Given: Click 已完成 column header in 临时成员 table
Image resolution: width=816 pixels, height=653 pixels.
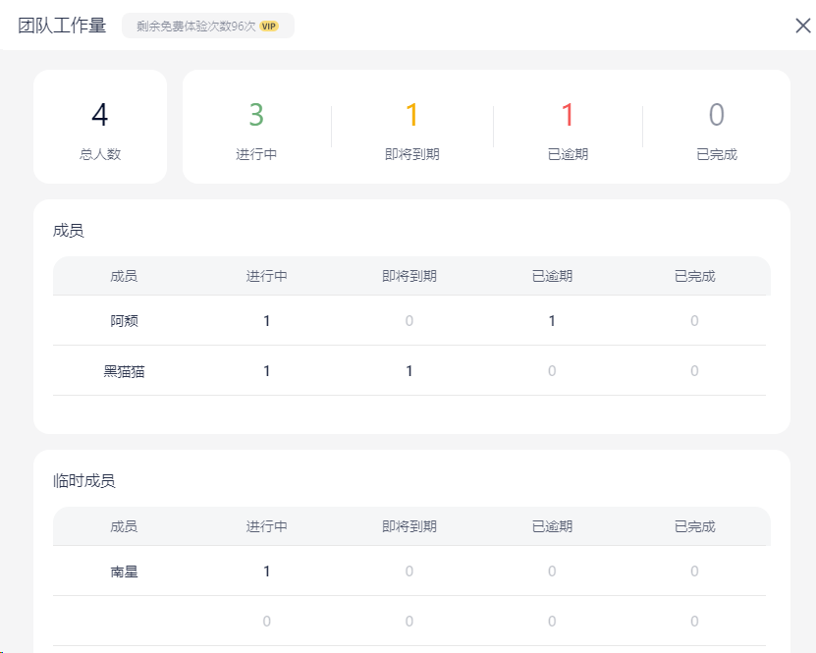Looking at the screenshot, I should click(x=694, y=526).
